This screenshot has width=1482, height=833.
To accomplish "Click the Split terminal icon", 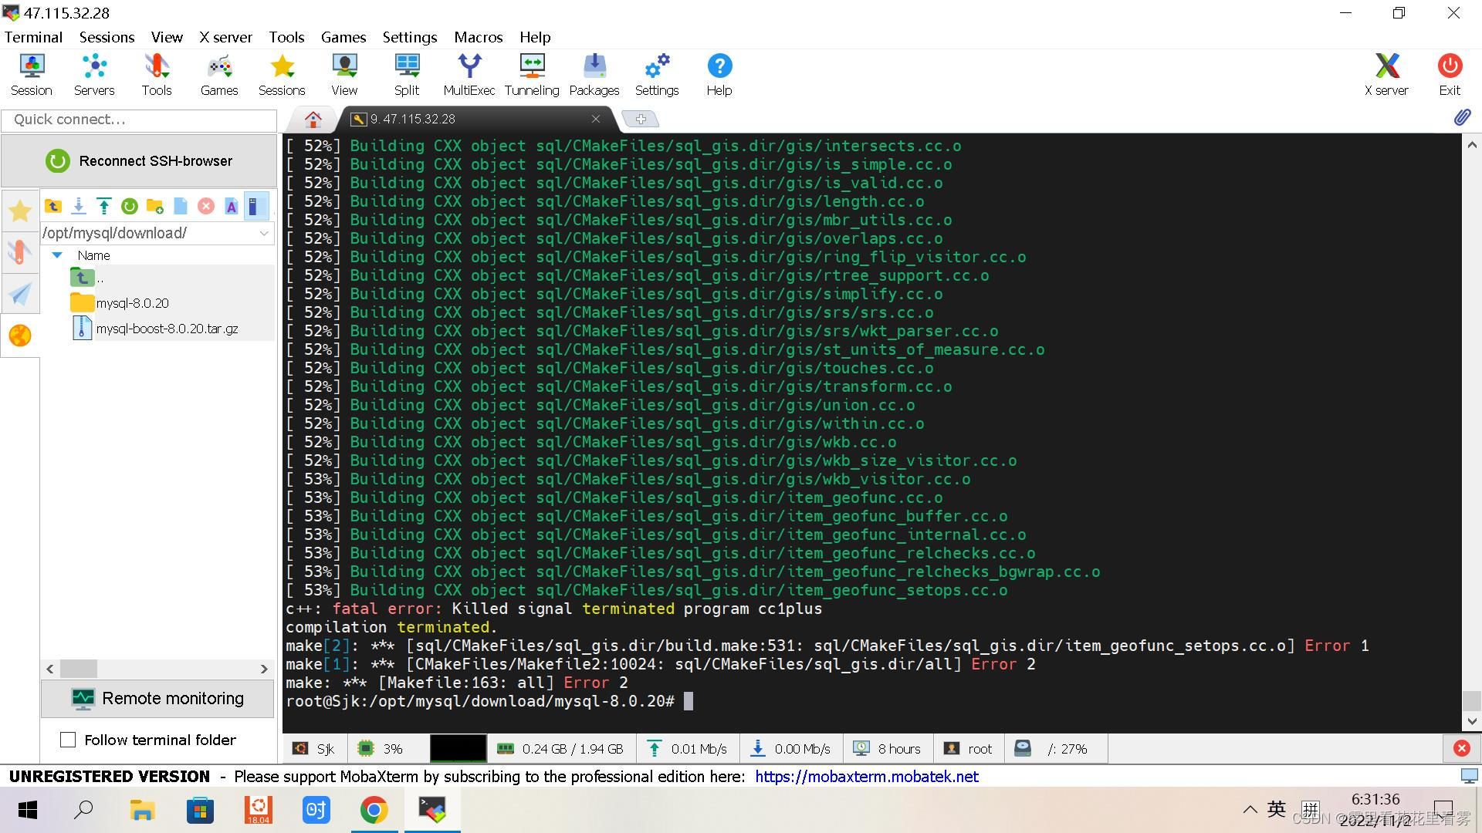I will tap(407, 75).
